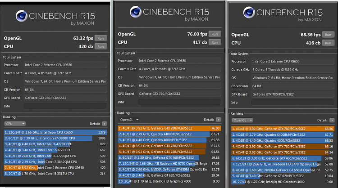Click the Processor field in left window
This screenshot has height=188, width=338.
(65, 65)
